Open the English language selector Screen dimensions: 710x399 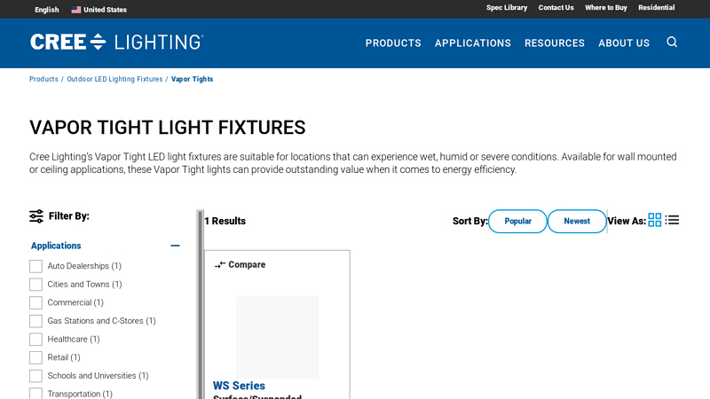click(x=47, y=10)
